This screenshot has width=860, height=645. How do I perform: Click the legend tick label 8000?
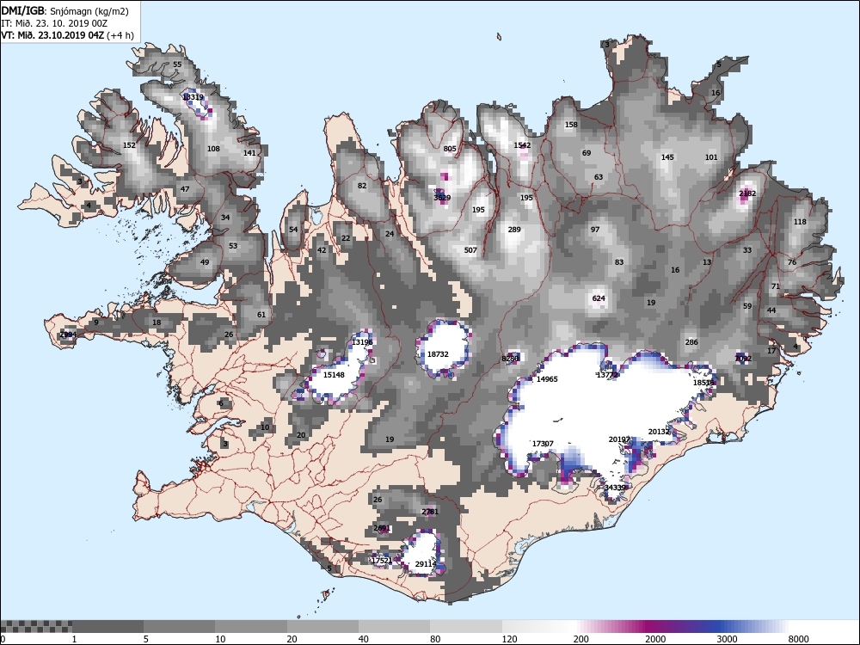tap(799, 638)
